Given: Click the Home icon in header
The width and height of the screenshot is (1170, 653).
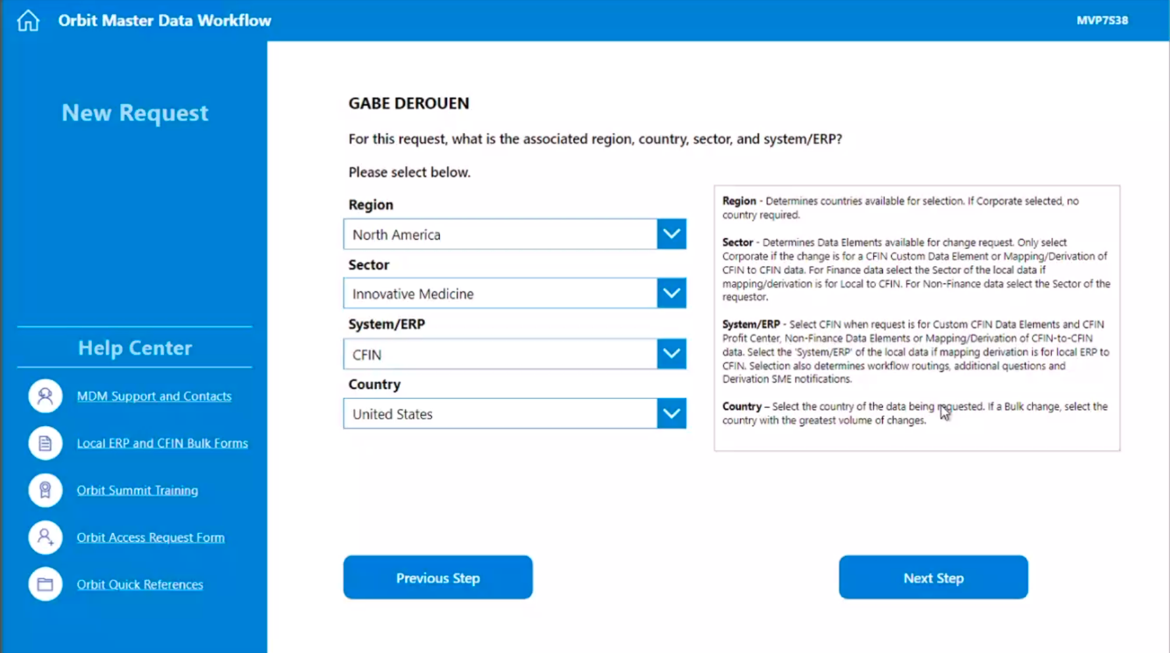Looking at the screenshot, I should coord(28,20).
